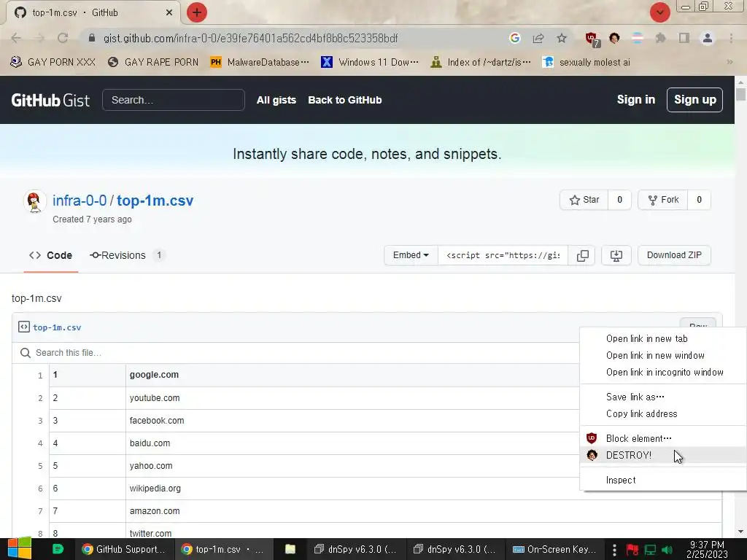Click the save to desktop icon

coord(616,255)
